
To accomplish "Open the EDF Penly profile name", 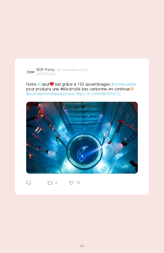I will [45, 70].
